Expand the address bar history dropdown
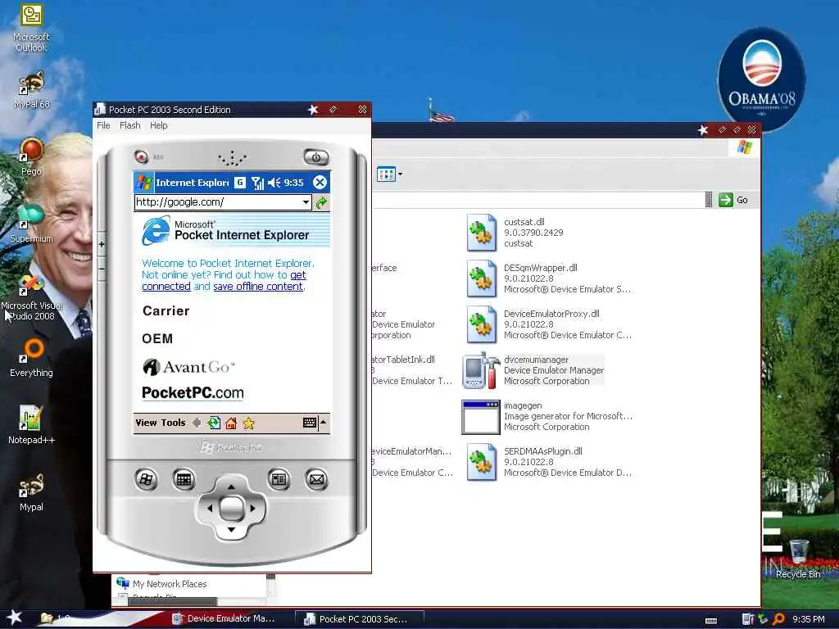The image size is (839, 629). coord(306,202)
